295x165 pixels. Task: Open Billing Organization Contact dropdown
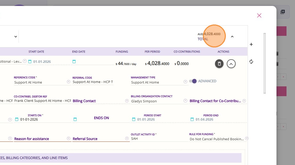tap(185, 101)
